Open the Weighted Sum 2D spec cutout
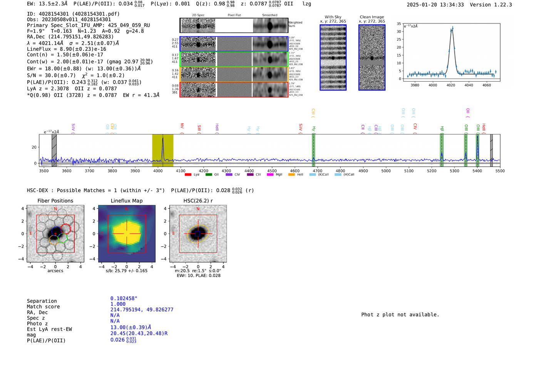 (x=234, y=25)
